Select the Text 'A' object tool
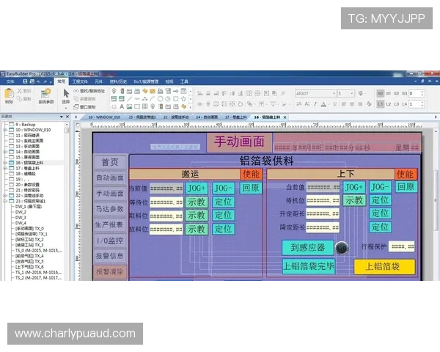 [122, 106]
